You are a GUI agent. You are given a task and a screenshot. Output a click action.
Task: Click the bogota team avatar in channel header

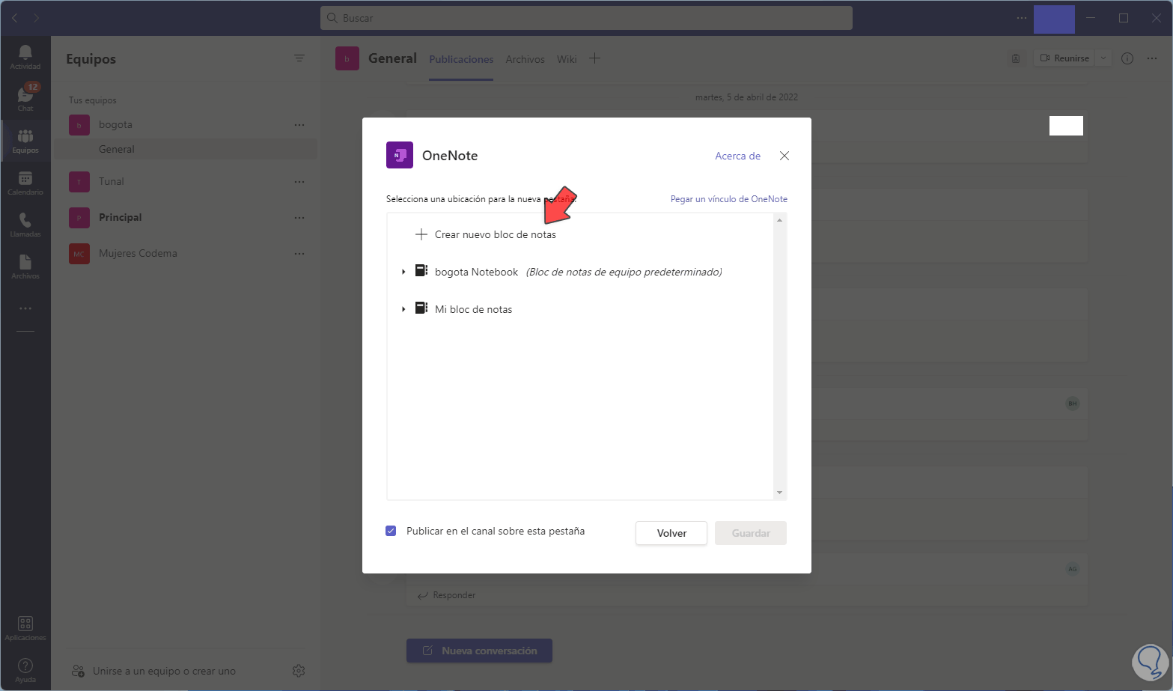[x=347, y=58]
